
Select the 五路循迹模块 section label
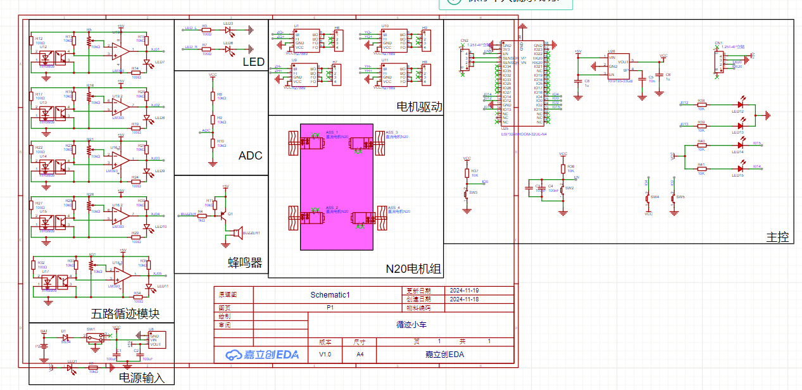click(x=125, y=313)
